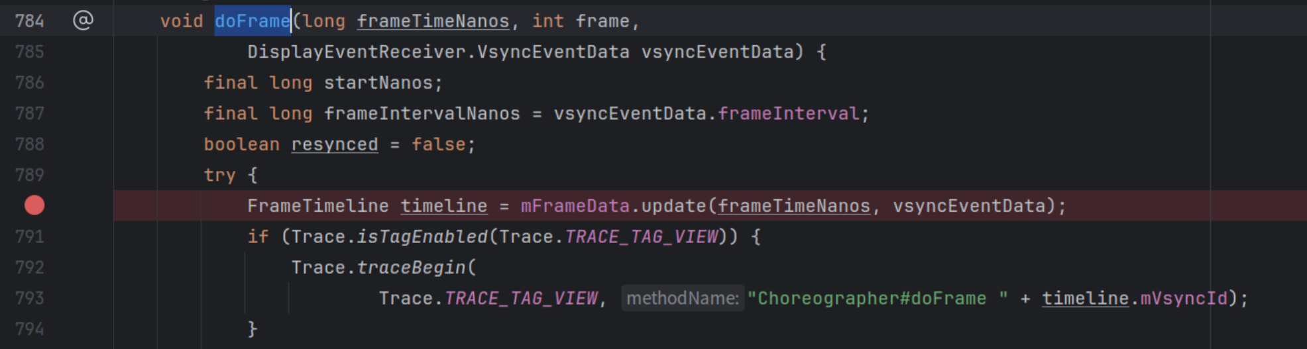Click line number 784 in the gutter

tap(30, 21)
